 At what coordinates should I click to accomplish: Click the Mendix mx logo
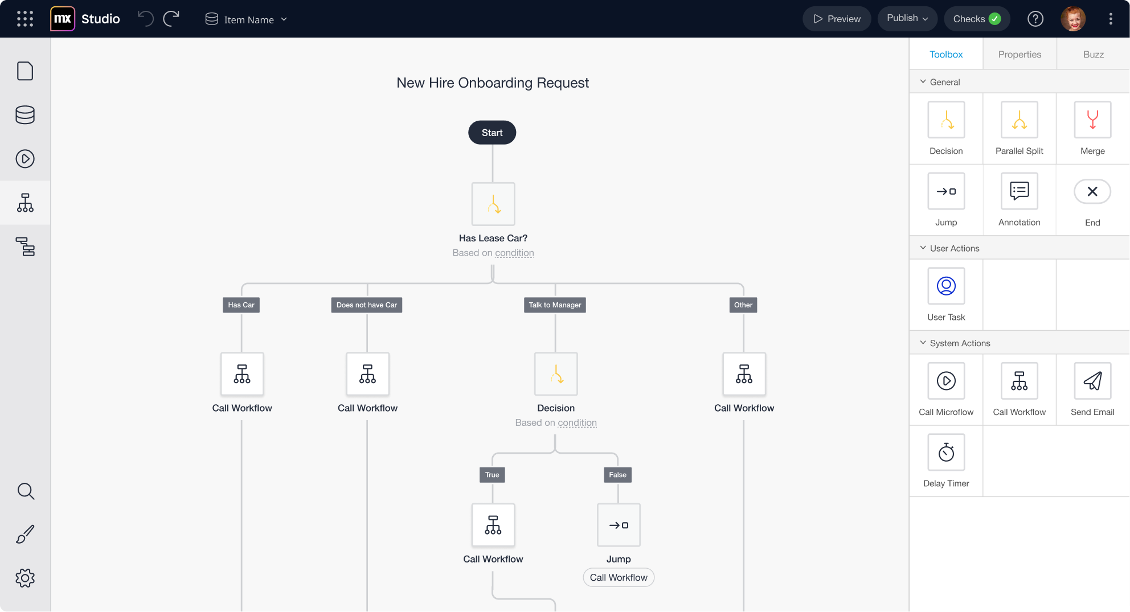(x=63, y=19)
